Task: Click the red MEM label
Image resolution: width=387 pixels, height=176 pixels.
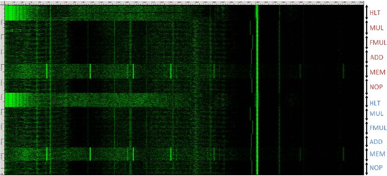Action: point(377,73)
